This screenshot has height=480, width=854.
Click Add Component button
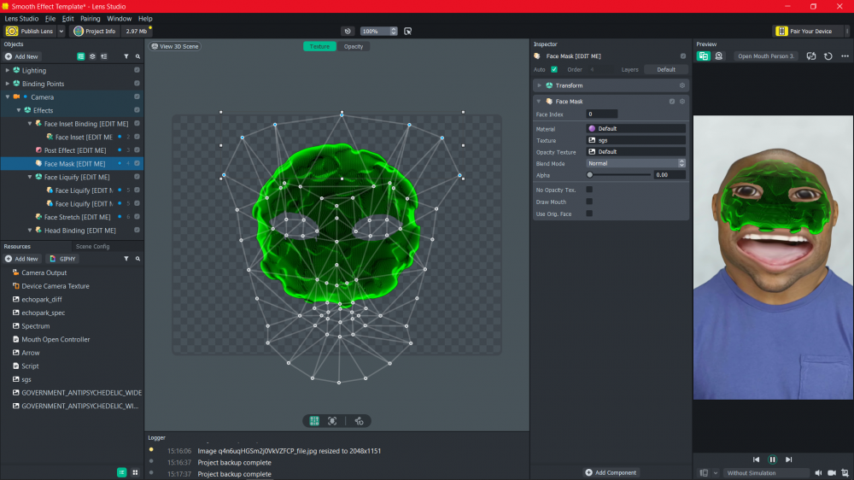611,472
